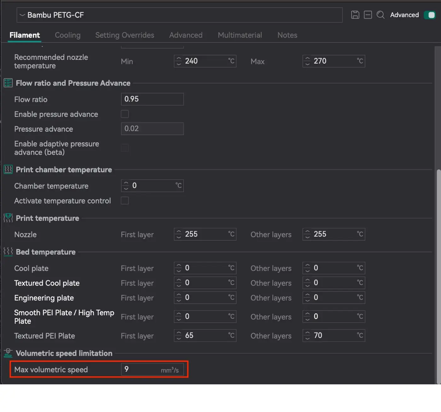This screenshot has height=412, width=441.
Task: Click the stepper on Recommended nozzle Min temperature
Action: coord(179,61)
